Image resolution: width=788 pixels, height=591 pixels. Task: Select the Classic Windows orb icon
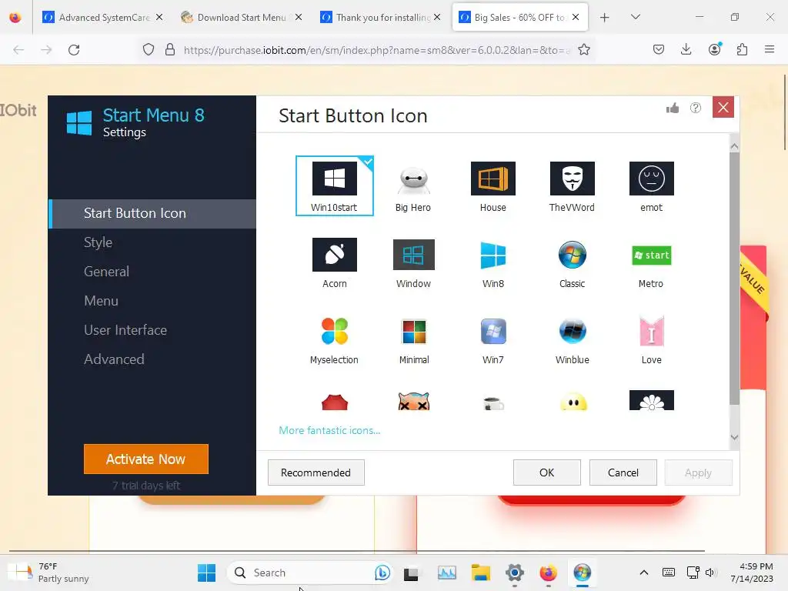(x=572, y=262)
